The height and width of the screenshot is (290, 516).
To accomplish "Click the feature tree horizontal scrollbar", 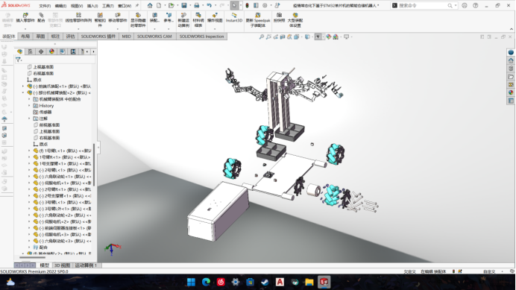I will 32,257.
